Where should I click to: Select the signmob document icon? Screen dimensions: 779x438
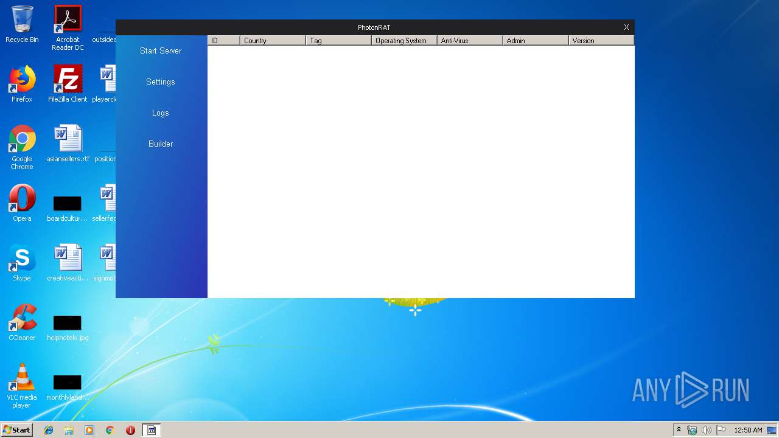105,263
